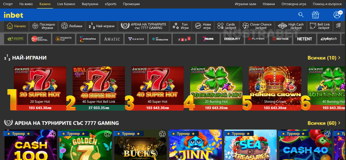The image size is (346, 160).
Task: Switch to the Live Казино tab
Action: coord(66,4)
